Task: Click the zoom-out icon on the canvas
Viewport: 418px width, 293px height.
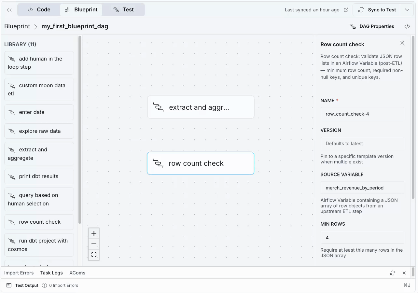Action: pyautogui.click(x=94, y=244)
